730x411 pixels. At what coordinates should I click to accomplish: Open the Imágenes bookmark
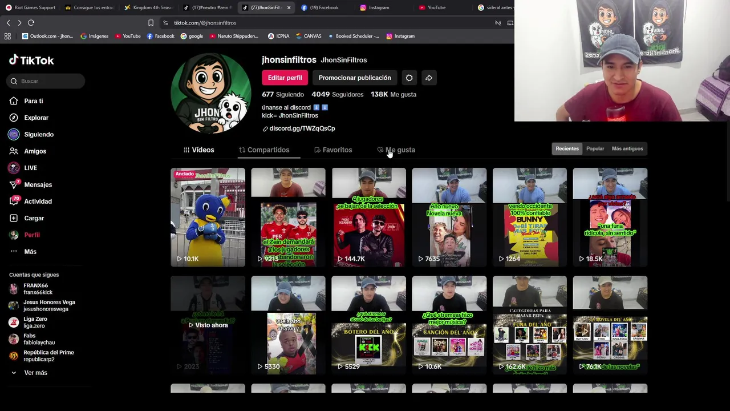(x=94, y=36)
